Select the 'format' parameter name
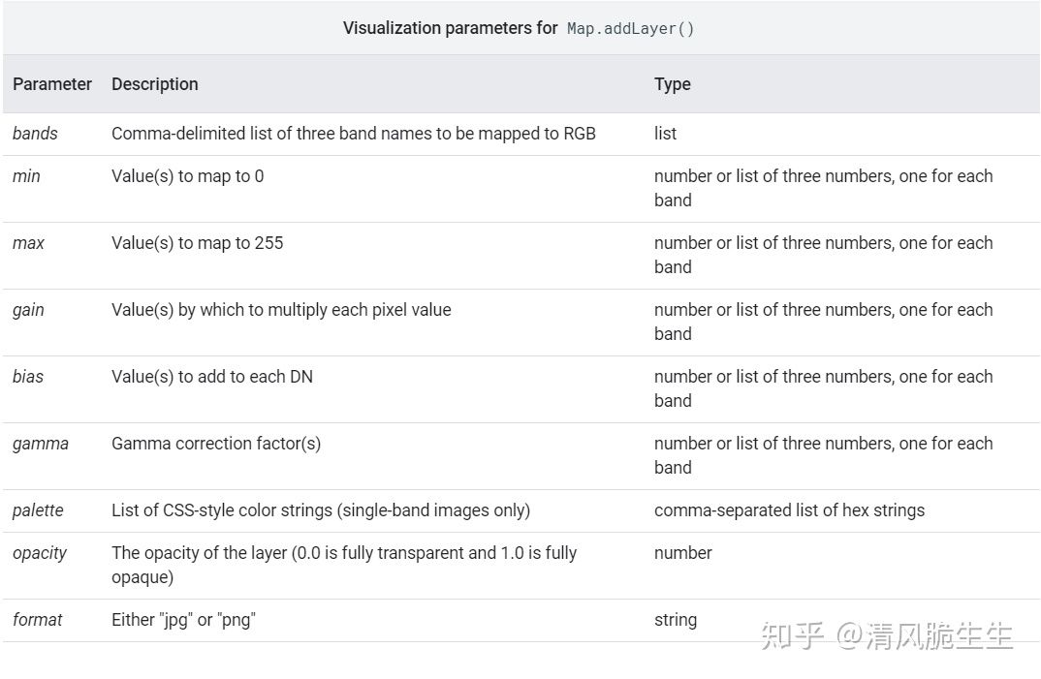 37,620
